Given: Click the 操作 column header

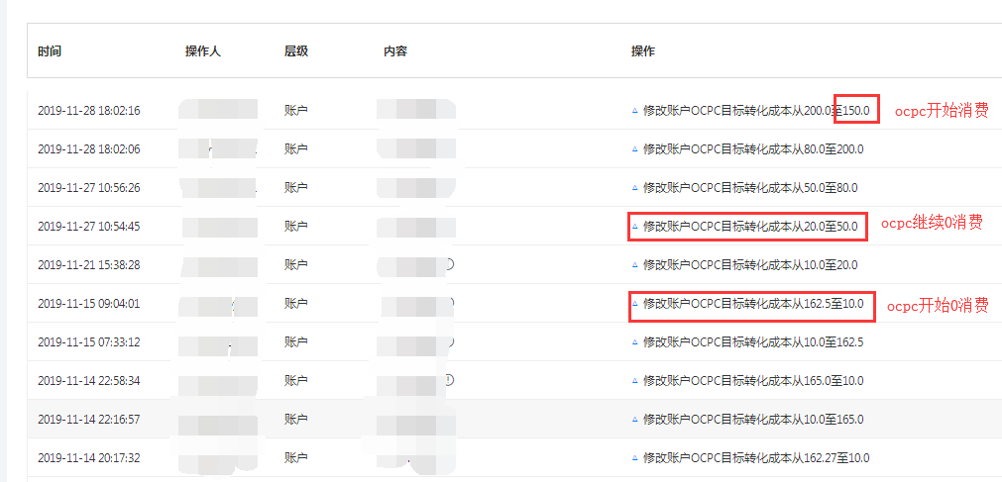Looking at the screenshot, I should [643, 51].
